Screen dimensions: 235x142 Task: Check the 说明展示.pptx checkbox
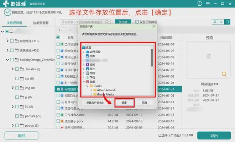58,121
